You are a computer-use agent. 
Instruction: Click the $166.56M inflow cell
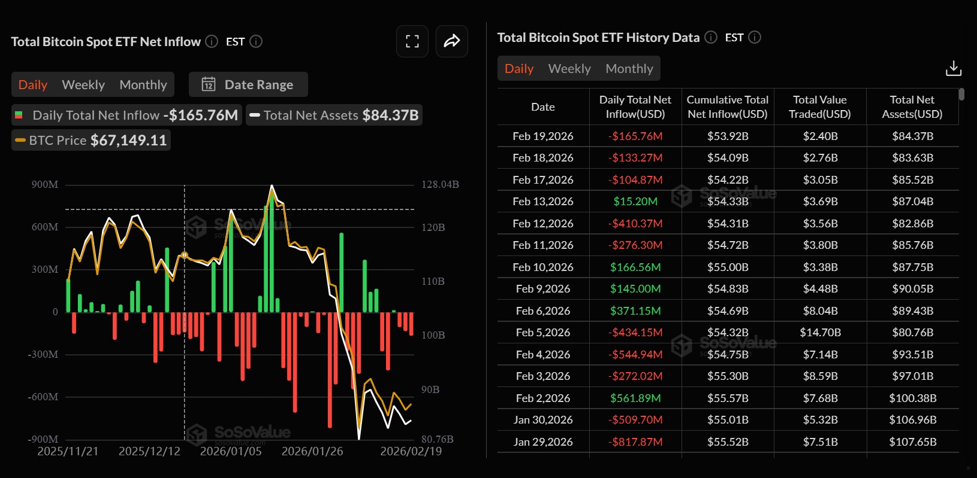click(635, 267)
